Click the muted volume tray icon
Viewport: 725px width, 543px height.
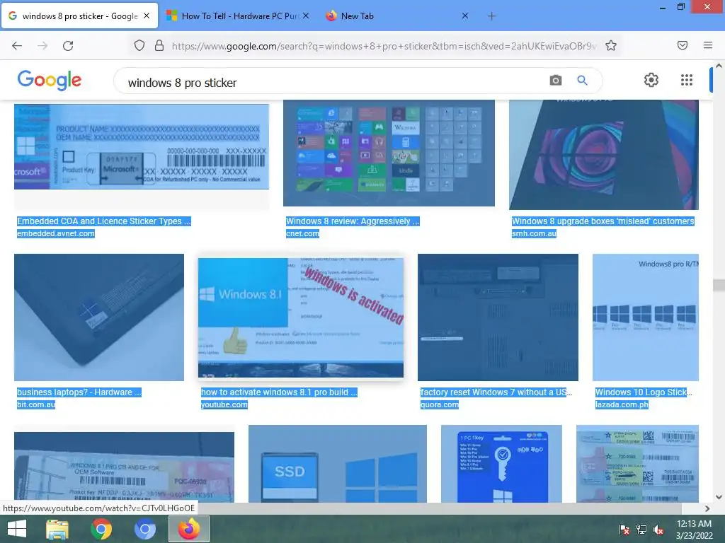658,530
